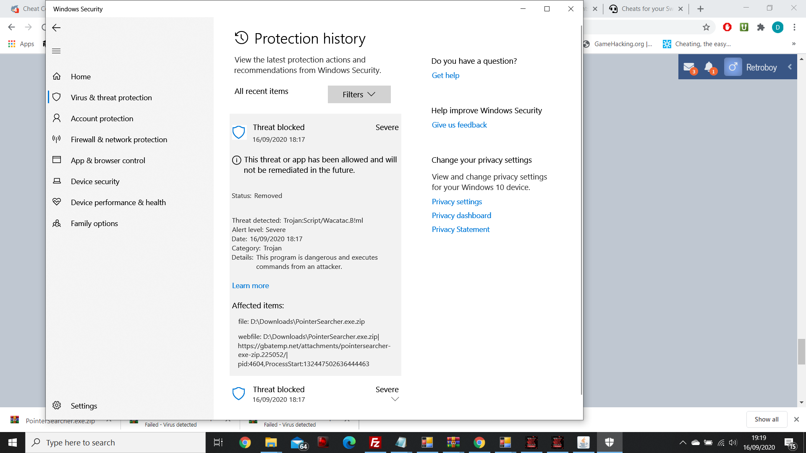Click notifications bell icon on webpage

709,67
